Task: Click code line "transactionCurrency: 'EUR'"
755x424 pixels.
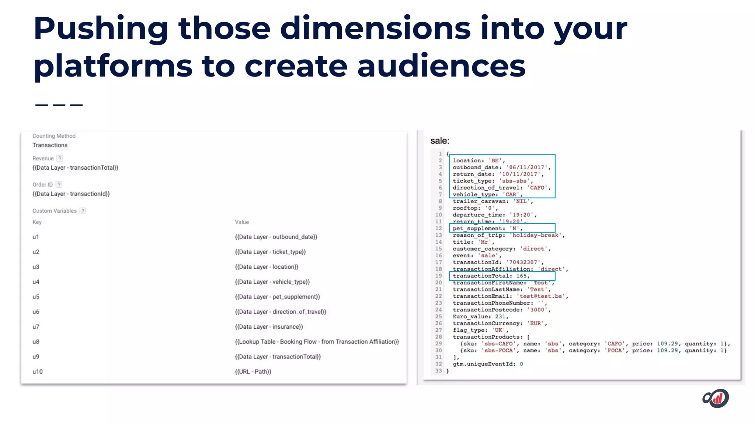Action: click(500, 324)
